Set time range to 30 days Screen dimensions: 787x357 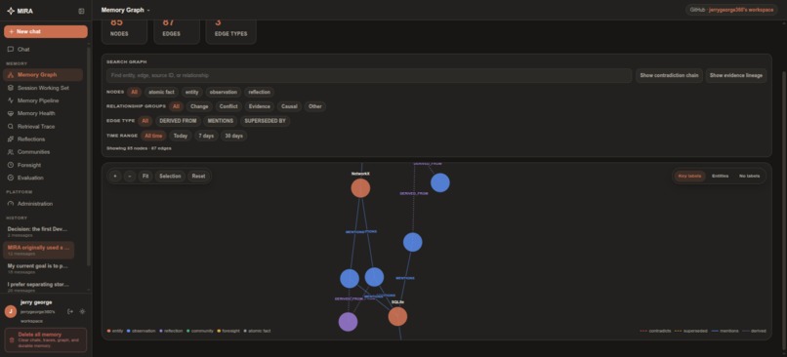coord(234,136)
